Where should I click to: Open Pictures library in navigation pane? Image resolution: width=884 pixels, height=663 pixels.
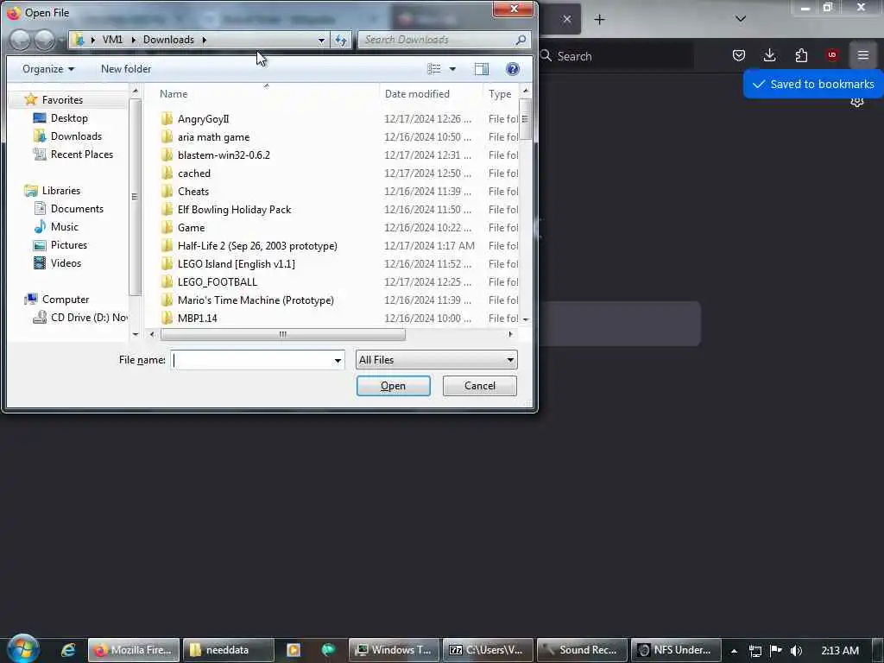pos(69,244)
